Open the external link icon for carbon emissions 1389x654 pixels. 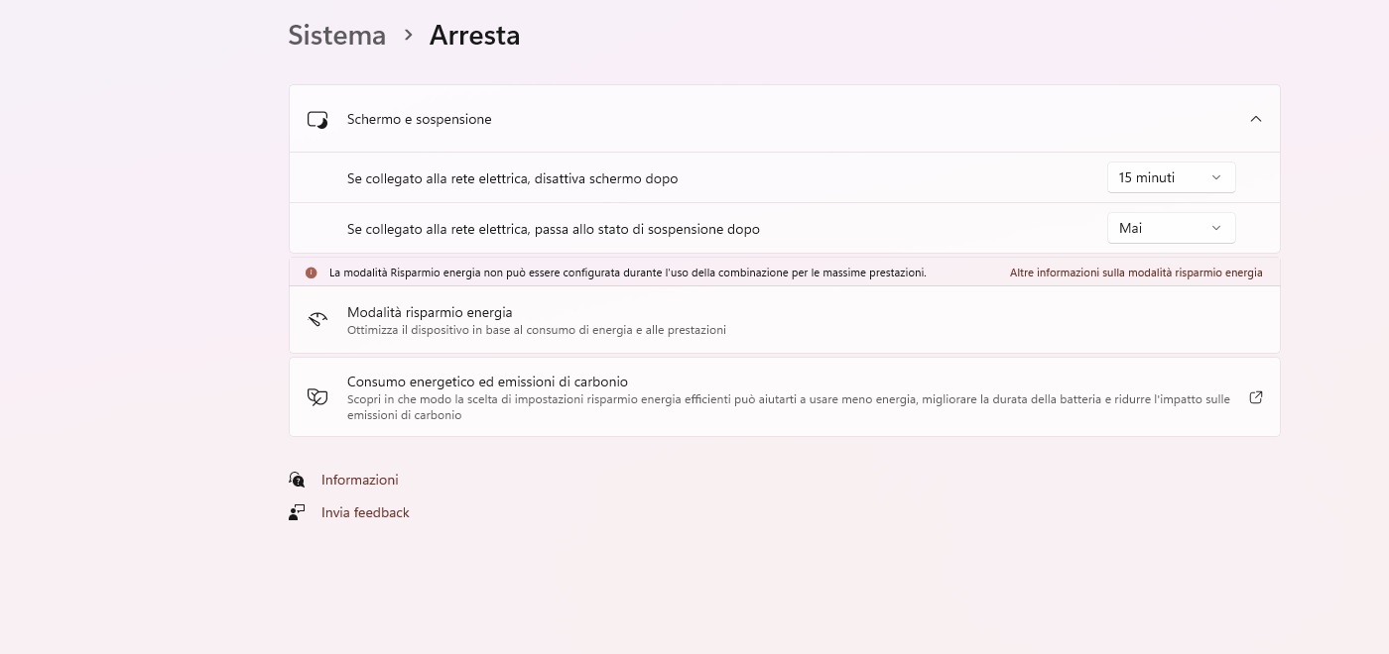point(1255,397)
